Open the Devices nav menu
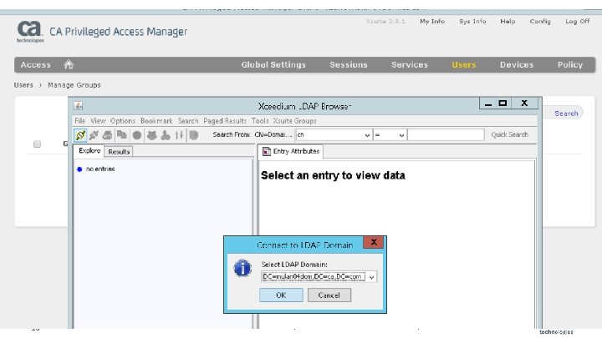This screenshot has height=338, width=602. coord(517,65)
